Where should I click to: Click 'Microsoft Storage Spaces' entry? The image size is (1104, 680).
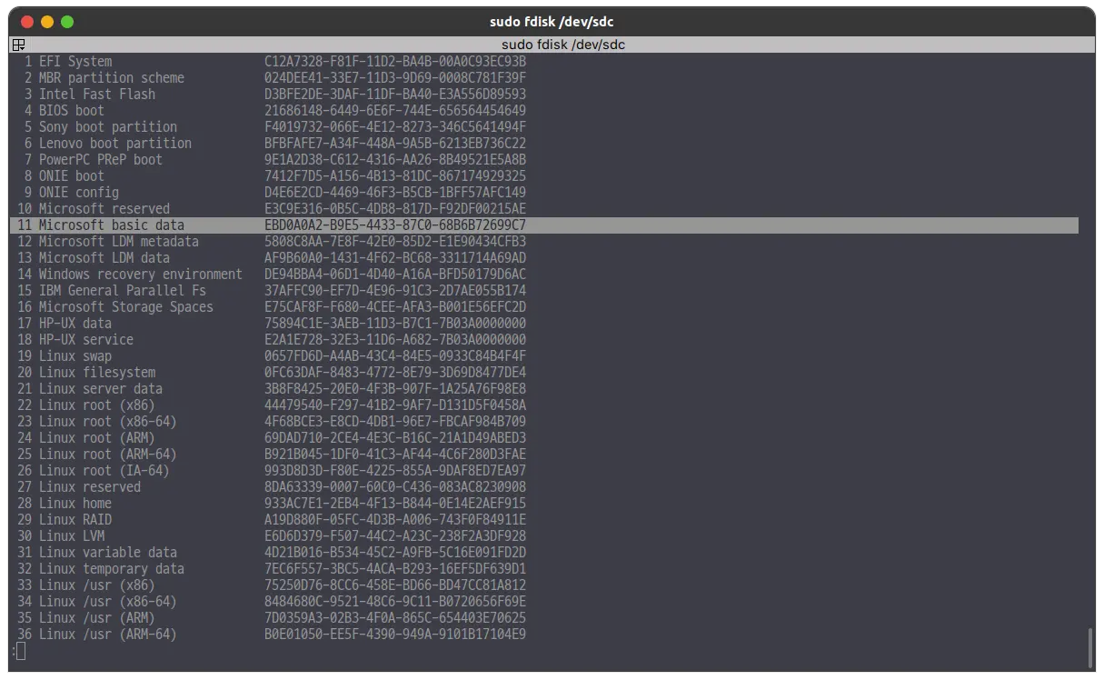pos(126,307)
